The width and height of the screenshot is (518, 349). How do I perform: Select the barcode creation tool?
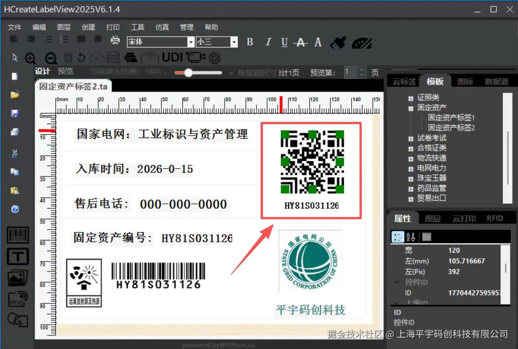pyautogui.click(x=18, y=236)
